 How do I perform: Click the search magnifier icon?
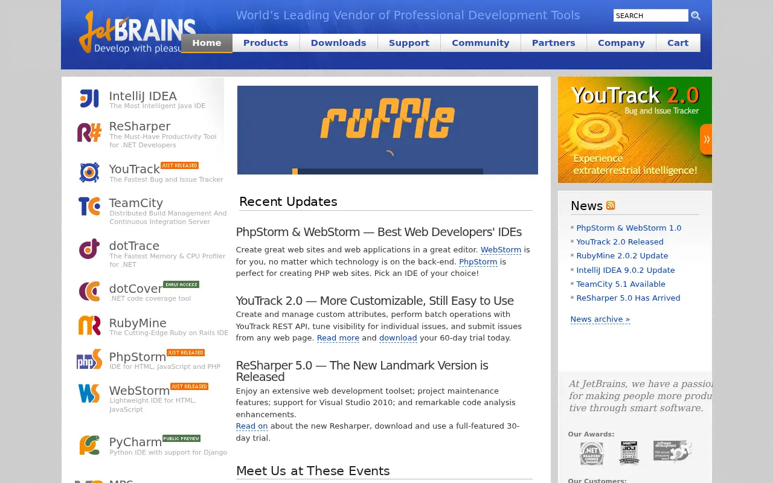[x=696, y=16]
